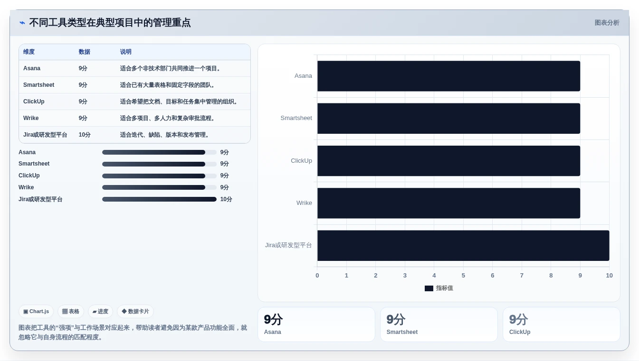The height and width of the screenshot is (361, 639).
Task: Click the 说明 column header
Action: coord(126,52)
